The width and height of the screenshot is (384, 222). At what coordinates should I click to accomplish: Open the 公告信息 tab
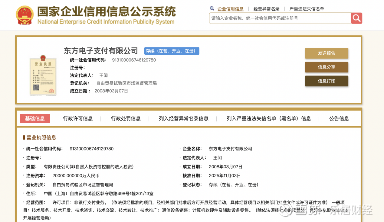(x=339, y=118)
